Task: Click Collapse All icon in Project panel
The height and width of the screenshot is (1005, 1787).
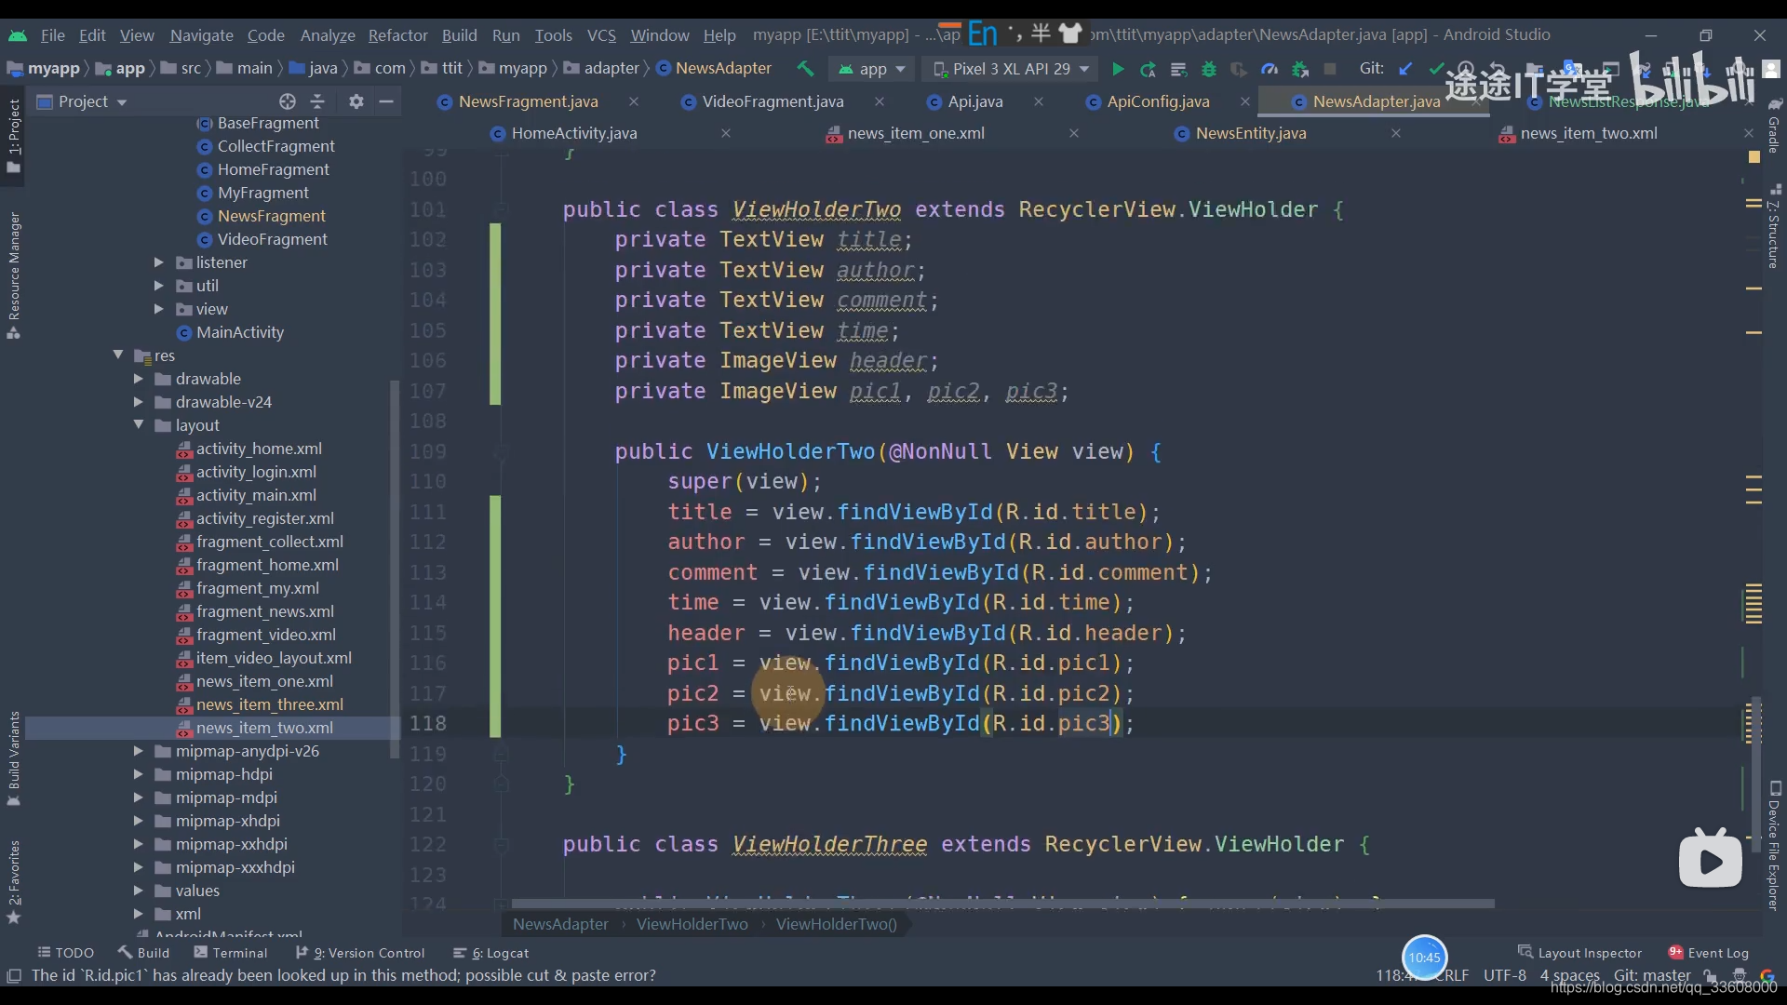Action: coord(317,101)
